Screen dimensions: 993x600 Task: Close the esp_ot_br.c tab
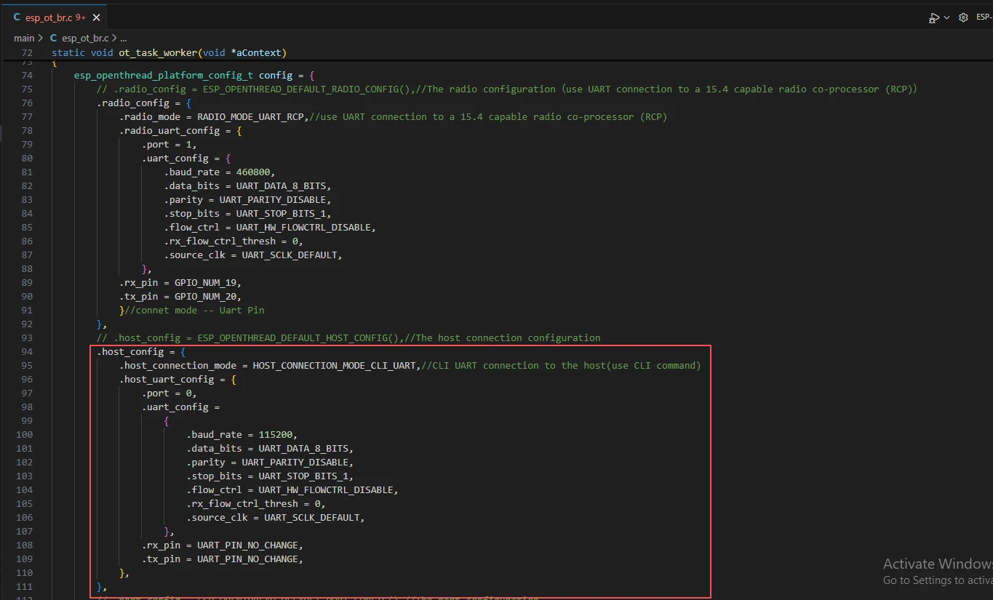(x=97, y=17)
